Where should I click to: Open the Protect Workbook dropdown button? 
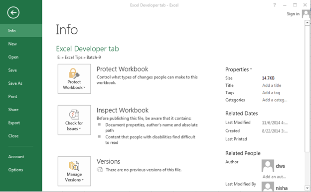tap(74, 79)
